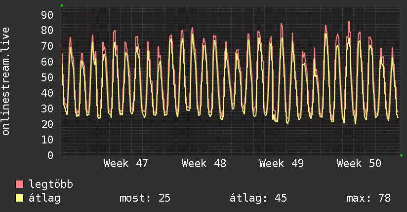Click the Week 50 axis label

pos(359,164)
